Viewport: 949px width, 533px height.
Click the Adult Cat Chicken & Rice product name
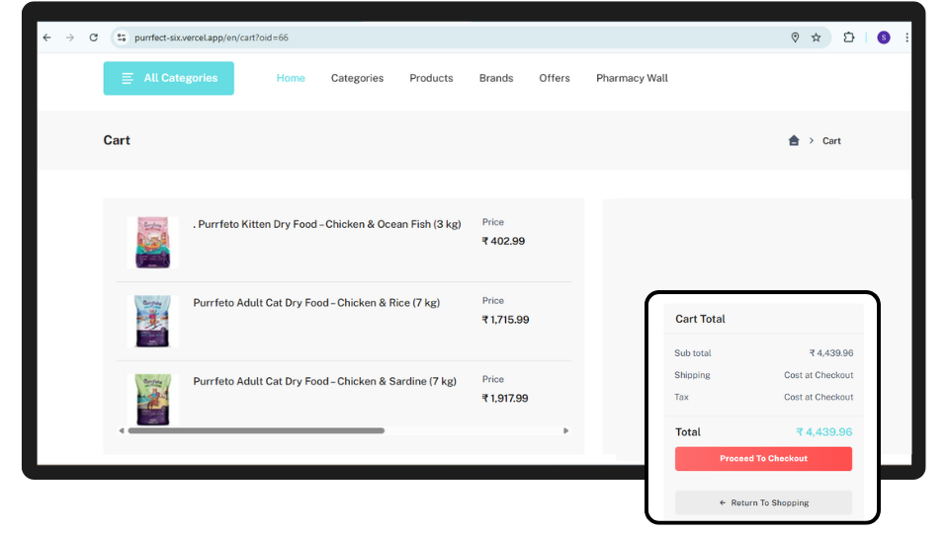(316, 303)
